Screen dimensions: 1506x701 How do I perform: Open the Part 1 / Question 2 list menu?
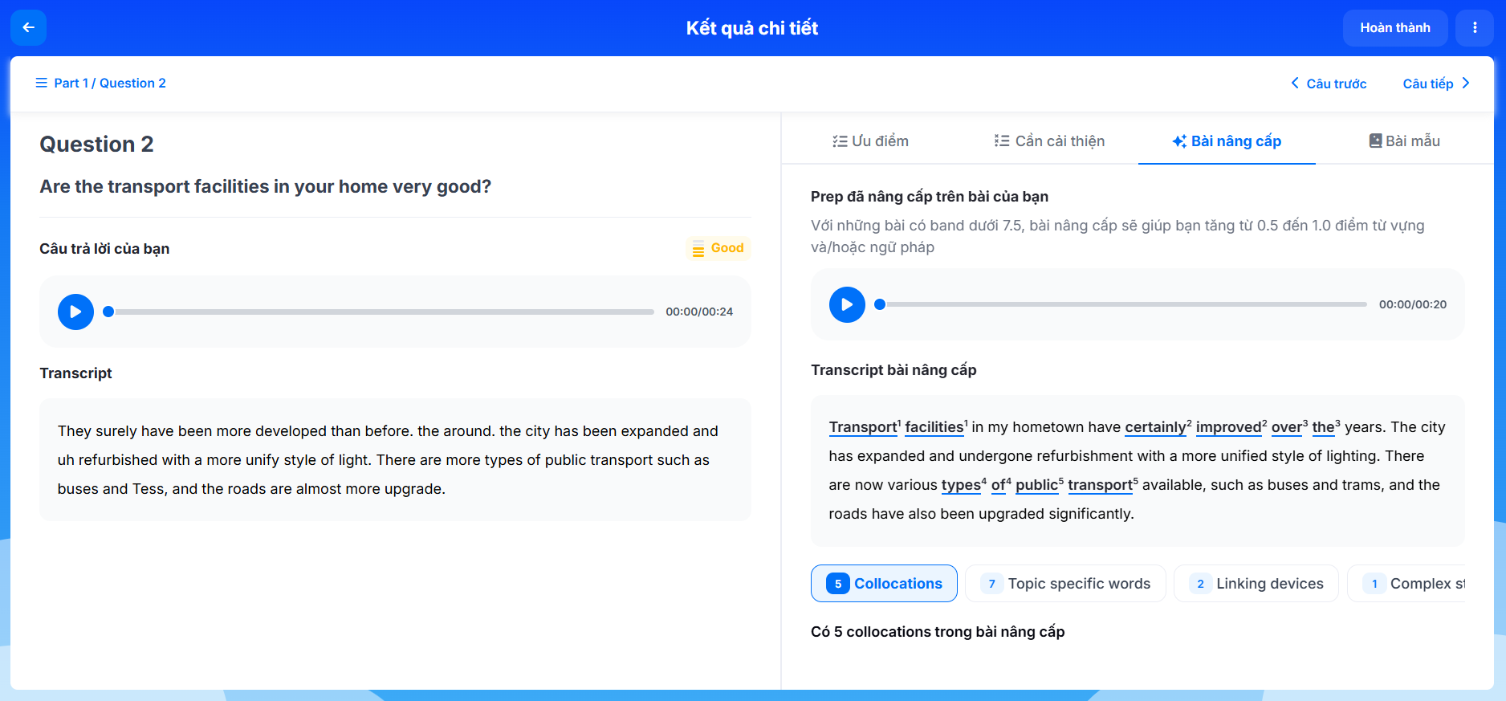tap(100, 84)
